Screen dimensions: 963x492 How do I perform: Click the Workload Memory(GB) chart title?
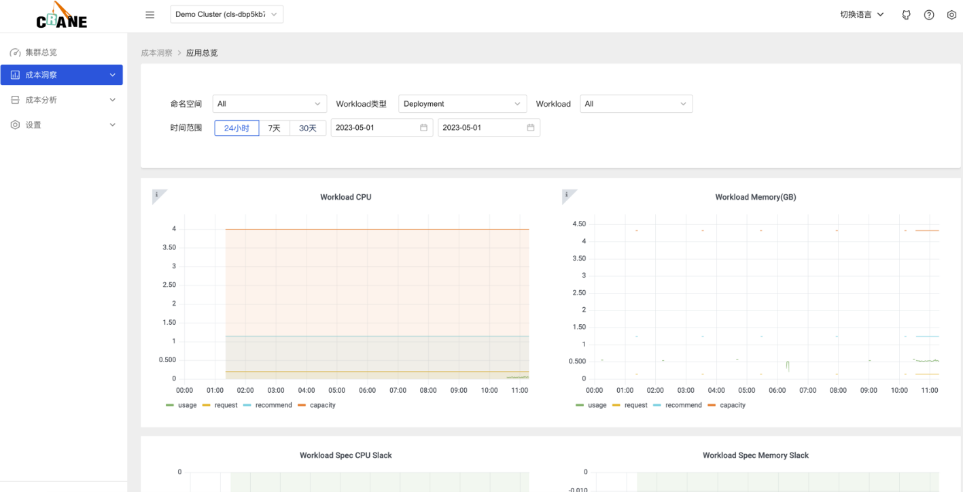click(x=756, y=197)
